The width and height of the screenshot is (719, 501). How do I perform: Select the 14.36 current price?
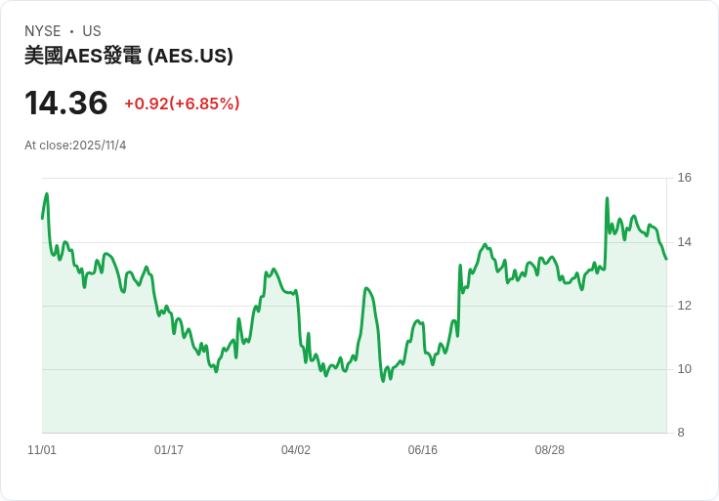(66, 103)
